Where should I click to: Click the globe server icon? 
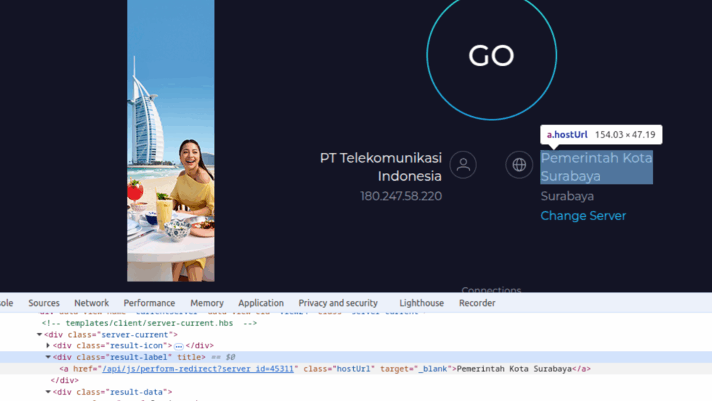[x=519, y=165]
